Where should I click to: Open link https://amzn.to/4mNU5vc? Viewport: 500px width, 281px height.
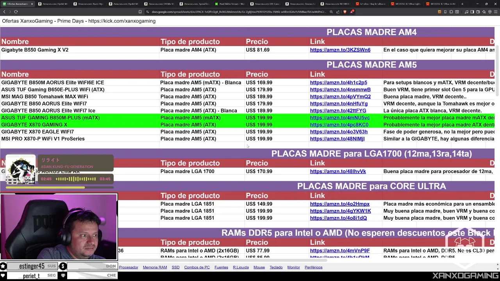tap(340, 118)
